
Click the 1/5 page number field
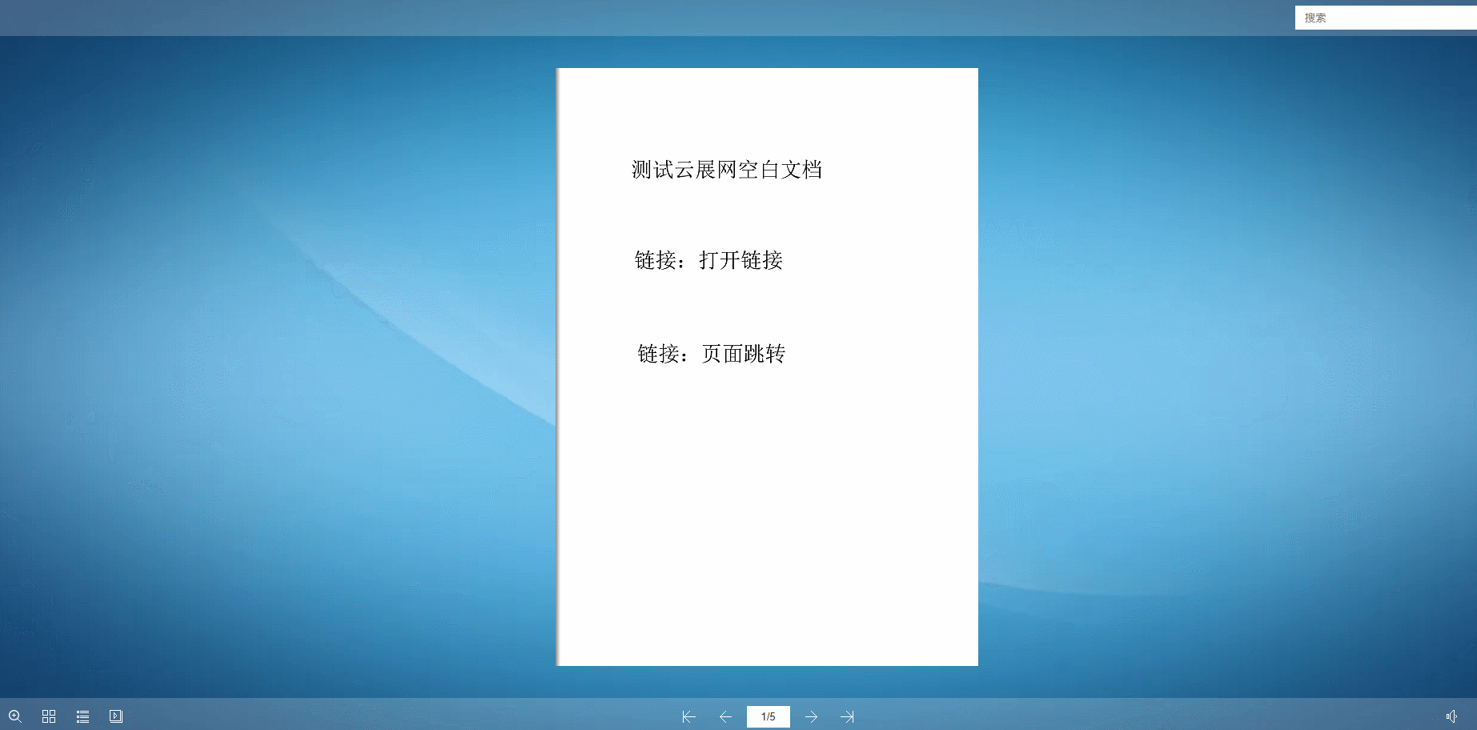click(x=768, y=717)
